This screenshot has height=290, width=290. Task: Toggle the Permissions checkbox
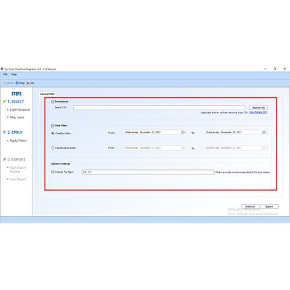(x=53, y=101)
